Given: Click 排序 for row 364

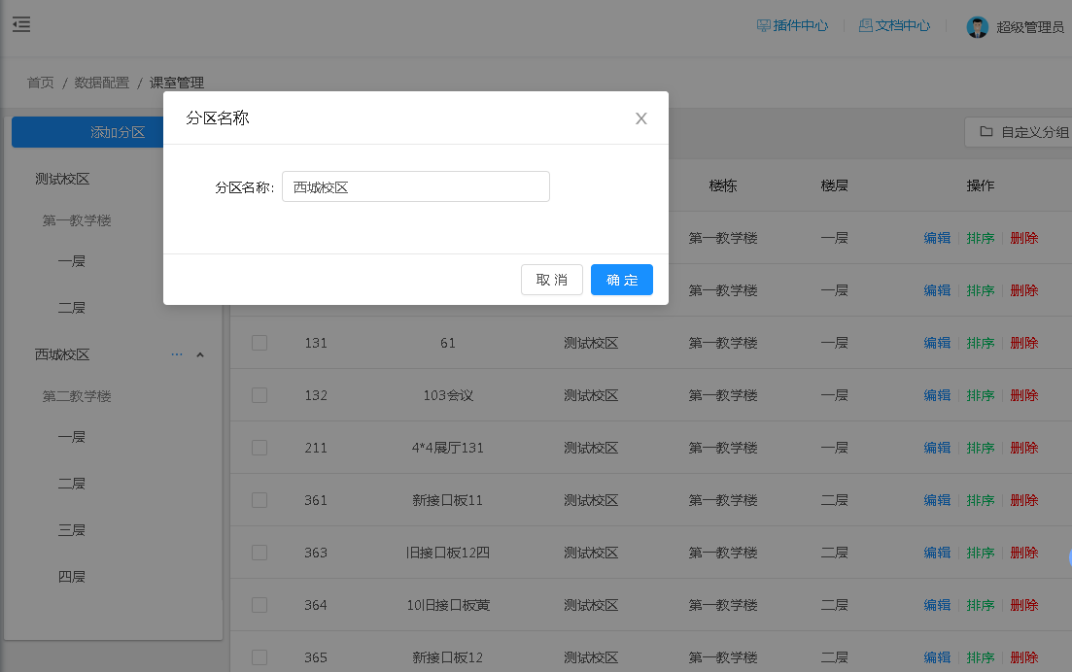Looking at the screenshot, I should [981, 605].
